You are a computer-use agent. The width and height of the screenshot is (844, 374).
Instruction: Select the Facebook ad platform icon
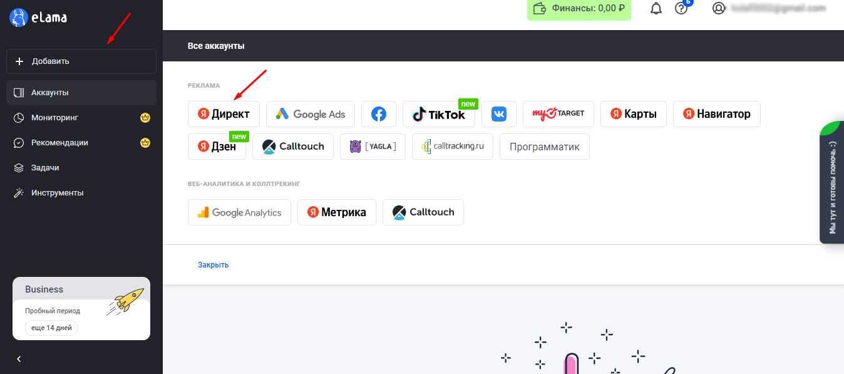378,114
